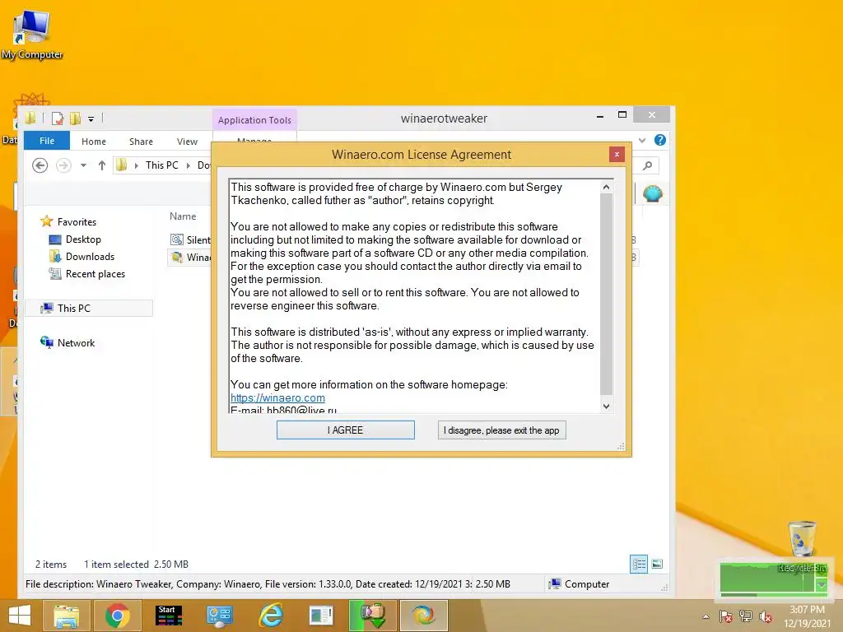Expand the breadcrumb arrow before This PC
This screenshot has width=843, height=632.
coord(136,165)
